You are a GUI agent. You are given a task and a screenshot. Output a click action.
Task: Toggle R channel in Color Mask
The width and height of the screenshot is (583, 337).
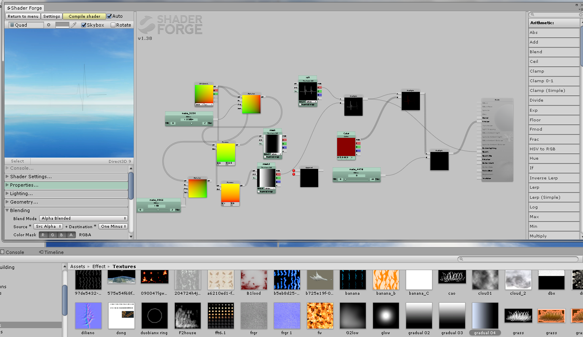coord(43,235)
